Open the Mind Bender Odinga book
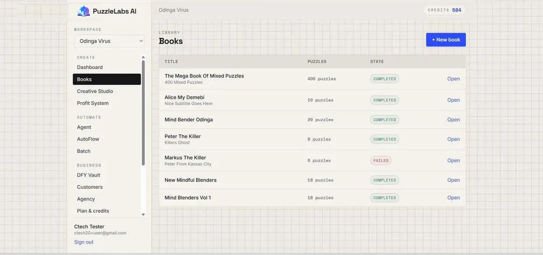 tap(453, 120)
